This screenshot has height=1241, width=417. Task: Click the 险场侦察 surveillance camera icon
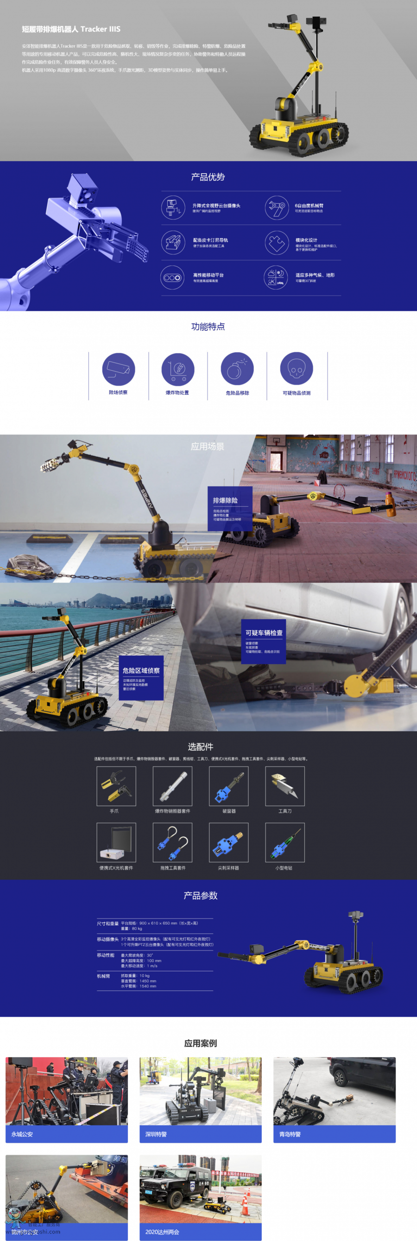[118, 369]
